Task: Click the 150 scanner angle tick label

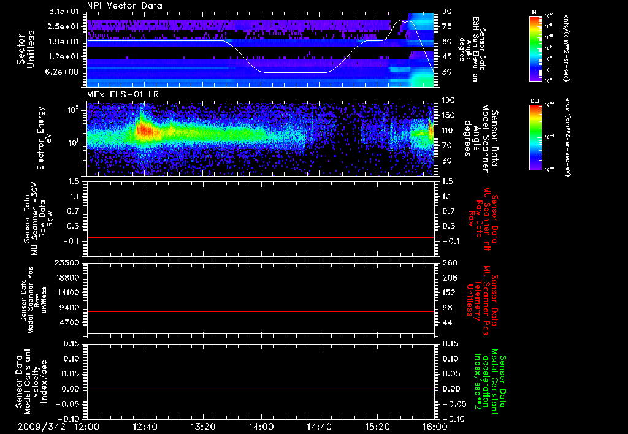Action: point(449,116)
